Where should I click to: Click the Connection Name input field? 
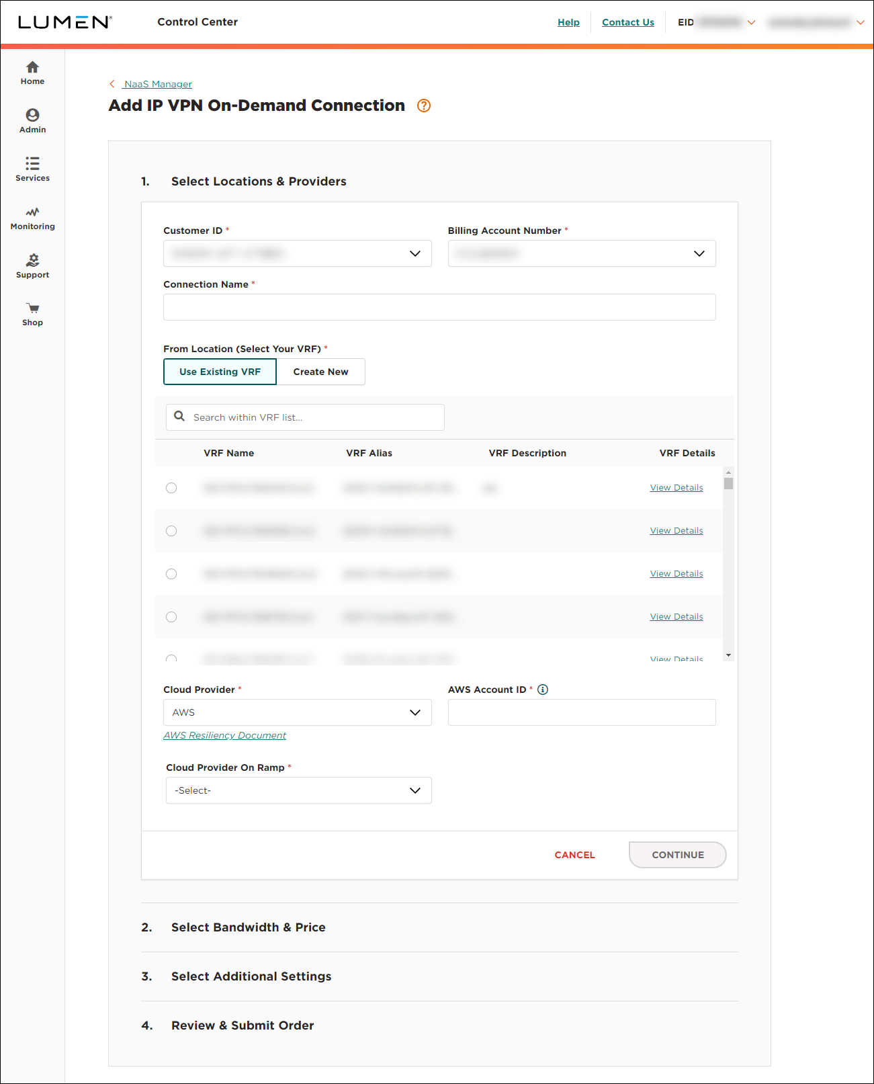tap(439, 307)
